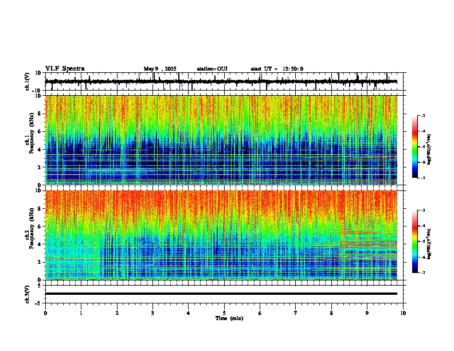
Task: Click time axis tick label "0"
Action: tap(45, 313)
